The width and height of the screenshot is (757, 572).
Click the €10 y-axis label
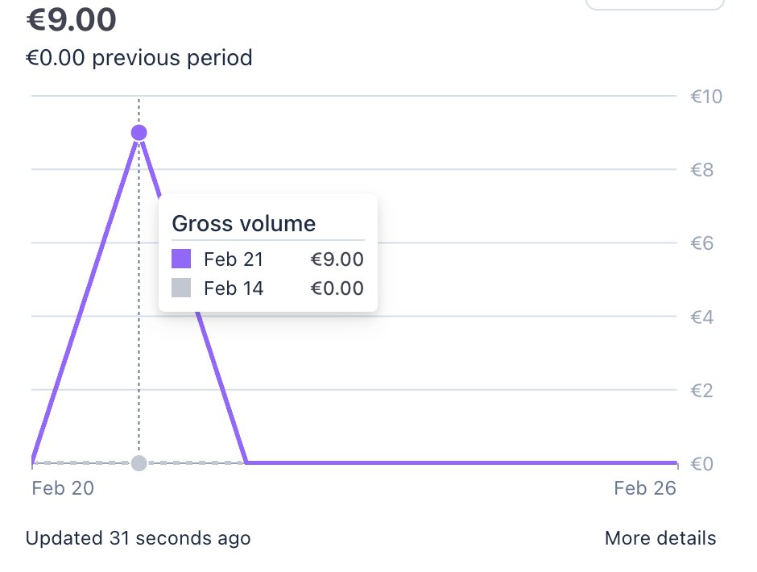(x=706, y=97)
